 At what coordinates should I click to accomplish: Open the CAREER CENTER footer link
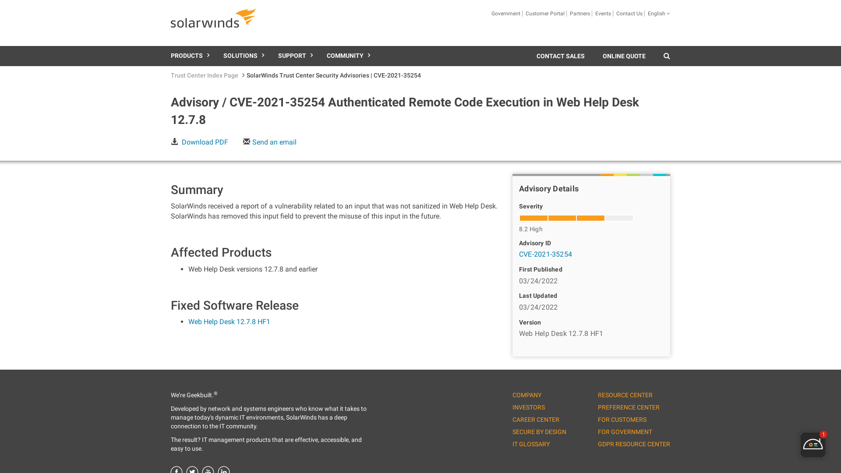click(x=536, y=420)
